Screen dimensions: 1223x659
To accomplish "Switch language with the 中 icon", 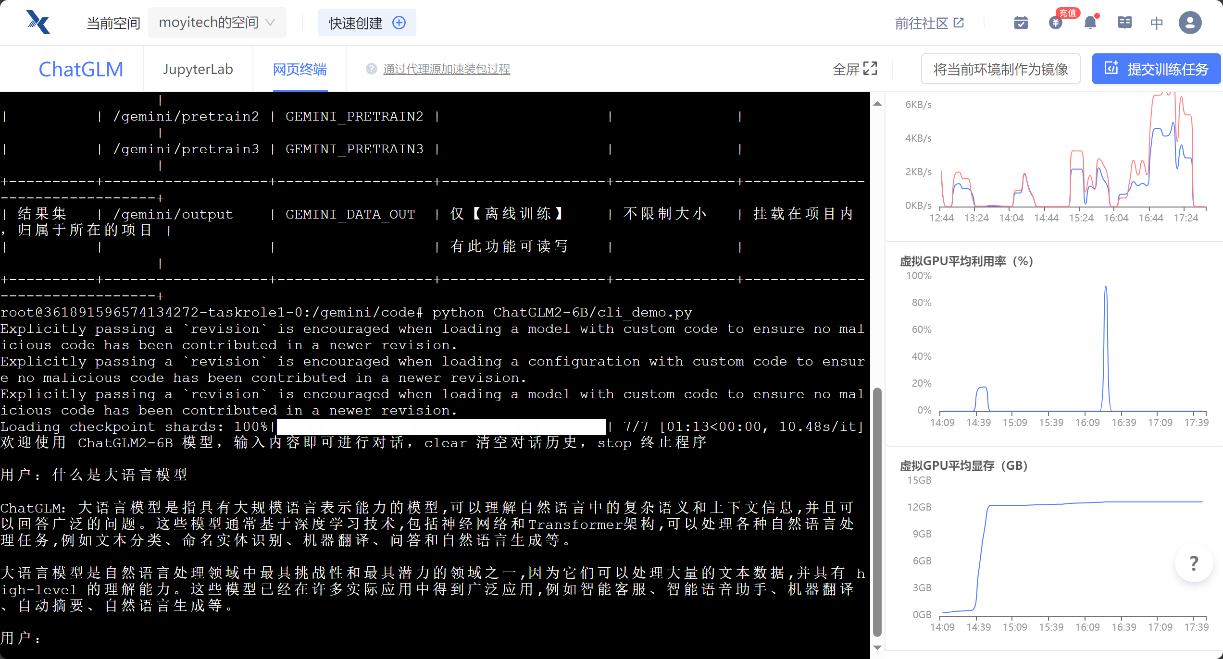I will click(x=1157, y=23).
